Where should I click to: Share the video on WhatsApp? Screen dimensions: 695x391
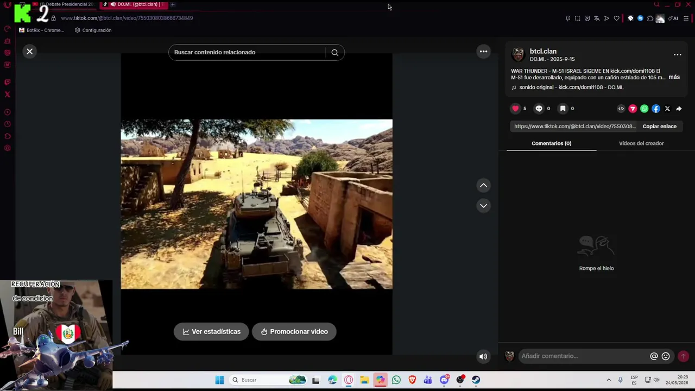pos(644,109)
